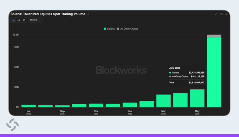This screenshot has width=239, height=137.
Task: Click the circular logo below the chart
Action: click(13, 125)
